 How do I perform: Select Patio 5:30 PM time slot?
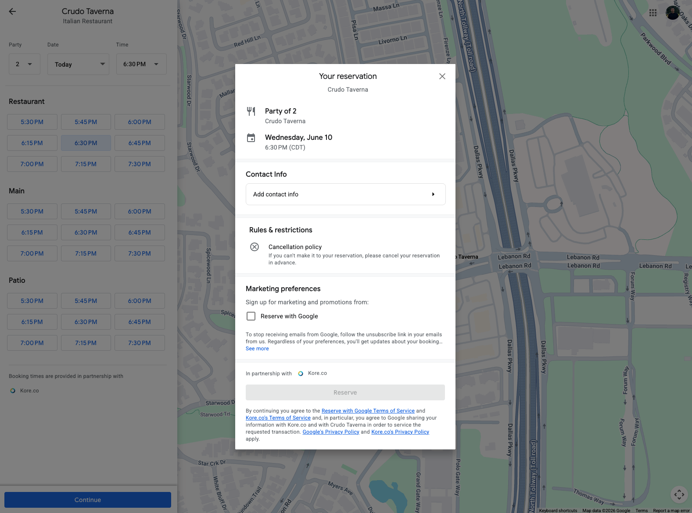(32, 301)
